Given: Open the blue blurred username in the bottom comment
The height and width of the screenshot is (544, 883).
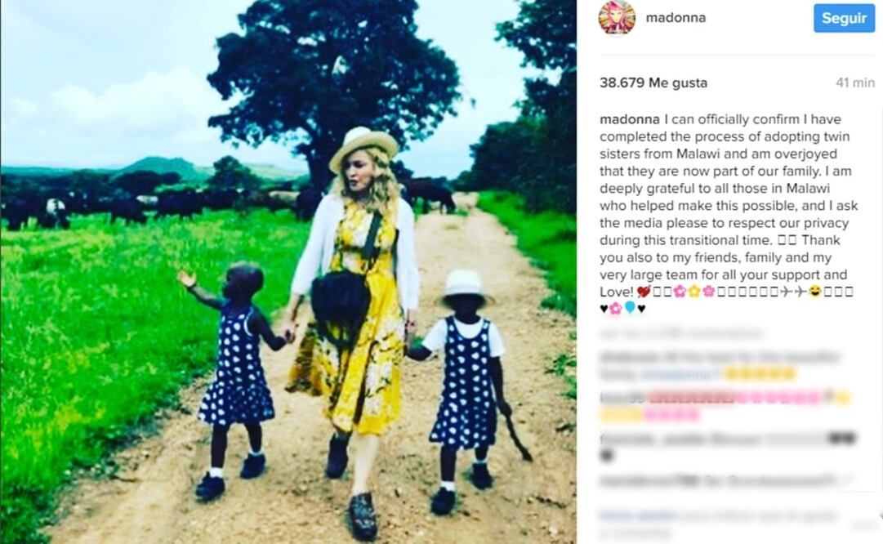Looking at the screenshot, I should pos(637,515).
